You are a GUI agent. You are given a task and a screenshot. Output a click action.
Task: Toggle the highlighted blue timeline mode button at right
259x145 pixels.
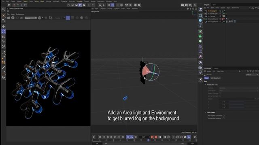(x=189, y=137)
